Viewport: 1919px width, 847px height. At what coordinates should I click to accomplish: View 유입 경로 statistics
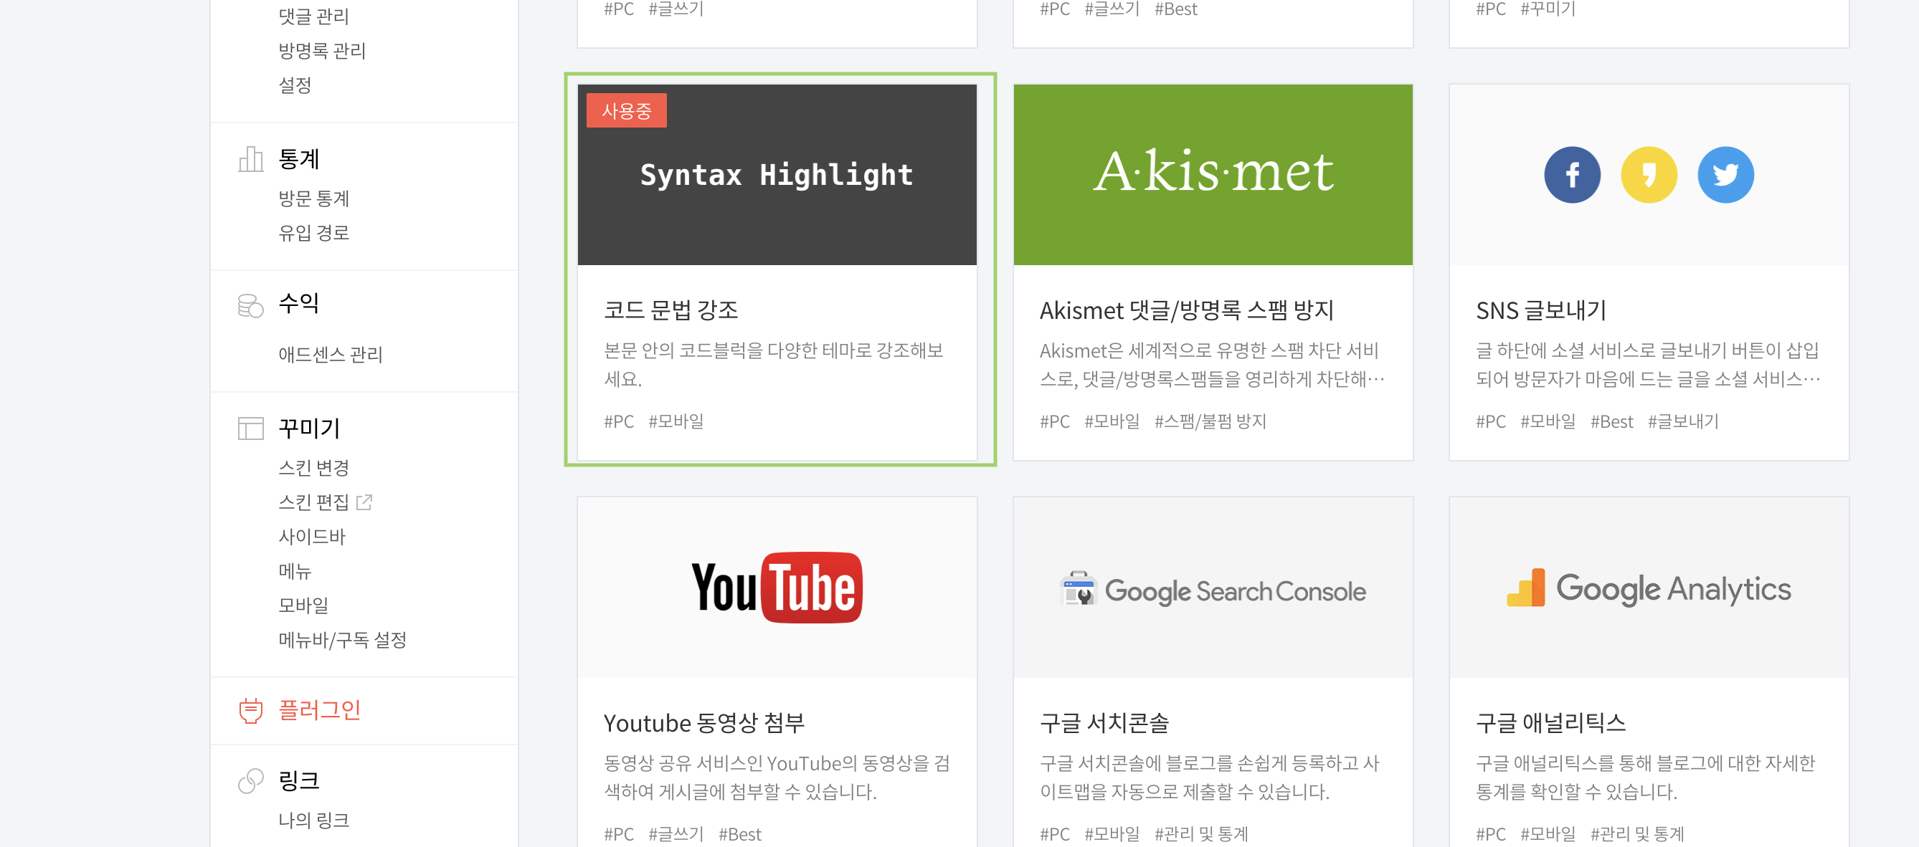[x=313, y=232]
